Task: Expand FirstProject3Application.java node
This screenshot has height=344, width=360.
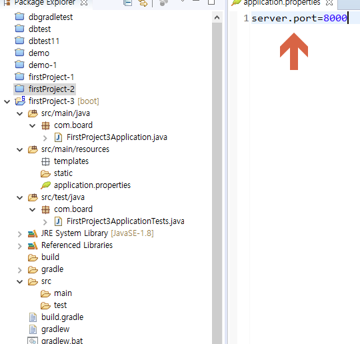Action: pos(45,138)
